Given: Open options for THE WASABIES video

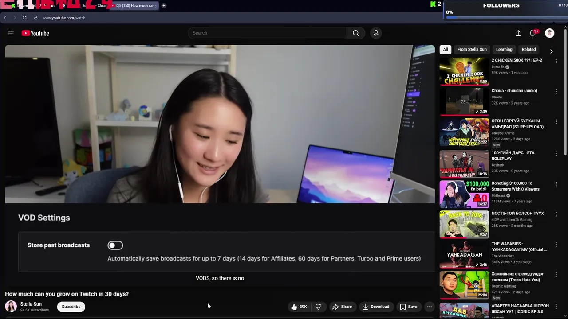Looking at the screenshot, I should tap(556, 245).
